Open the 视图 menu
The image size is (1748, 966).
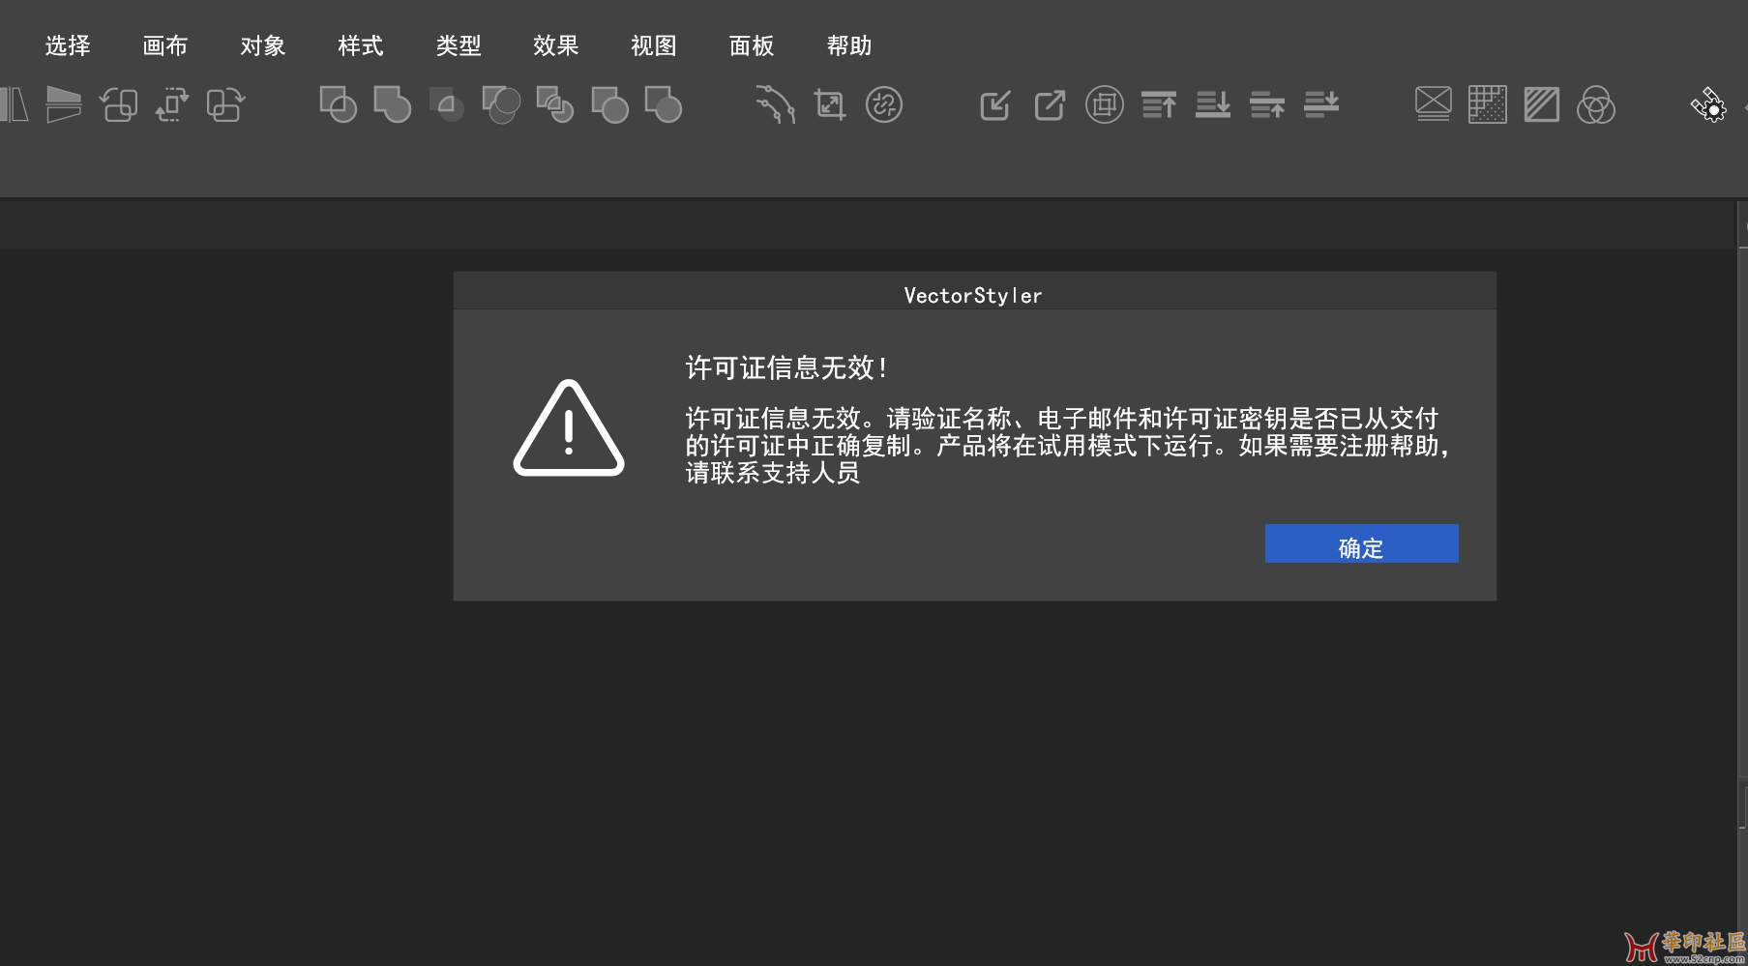[x=654, y=45]
